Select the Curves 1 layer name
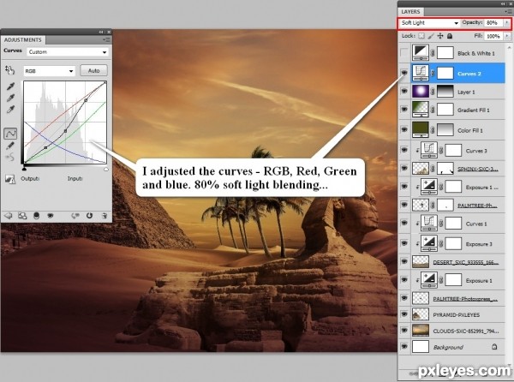The image size is (514, 382). pyautogui.click(x=476, y=224)
